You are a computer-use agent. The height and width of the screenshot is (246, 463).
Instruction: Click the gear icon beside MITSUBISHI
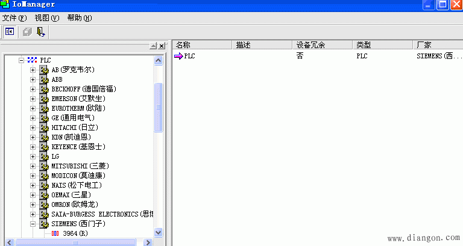[x=44, y=166]
